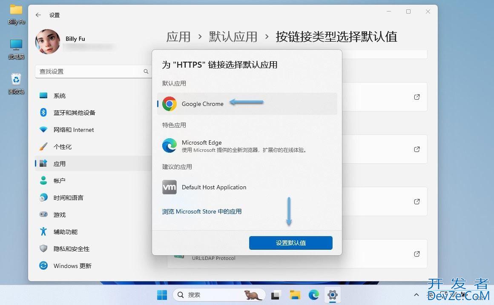Select the 此电脑 desktop icon

(16, 49)
